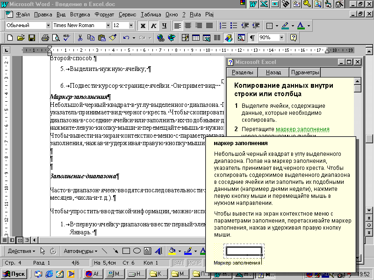This screenshot has height=280, width=374.
Task: Open the Вставка menu
Action: pyautogui.click(x=80, y=14)
